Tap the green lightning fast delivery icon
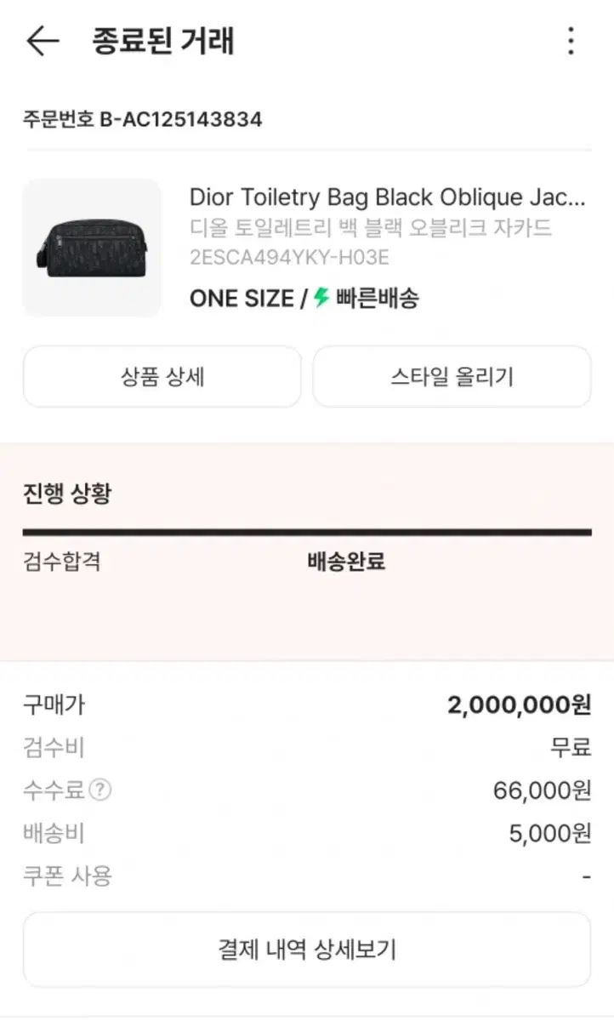 (x=321, y=298)
